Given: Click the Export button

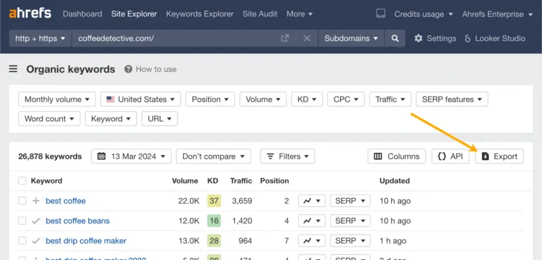Looking at the screenshot, I should [499, 156].
